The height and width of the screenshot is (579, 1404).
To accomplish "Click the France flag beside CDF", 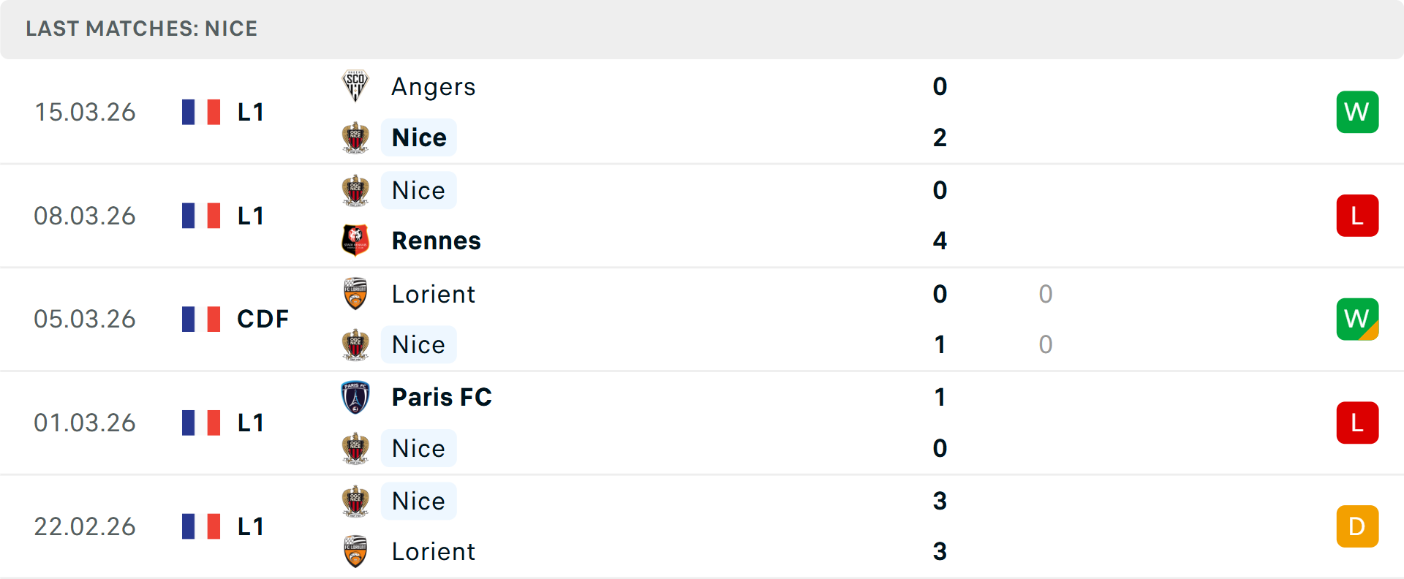I will point(201,319).
